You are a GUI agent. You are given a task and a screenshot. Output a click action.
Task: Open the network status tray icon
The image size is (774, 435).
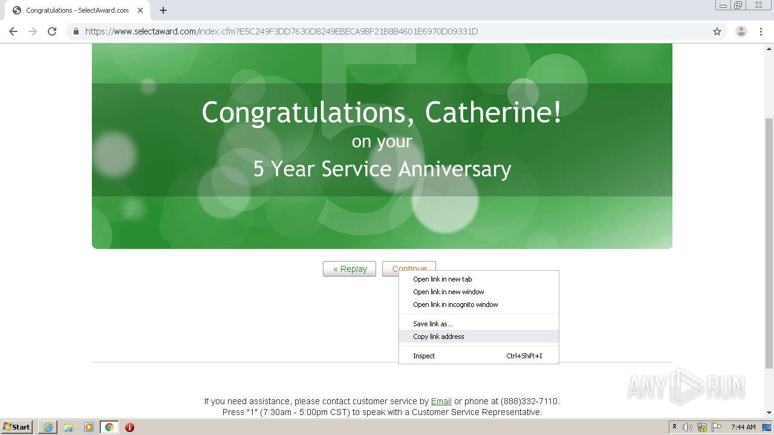click(702, 427)
